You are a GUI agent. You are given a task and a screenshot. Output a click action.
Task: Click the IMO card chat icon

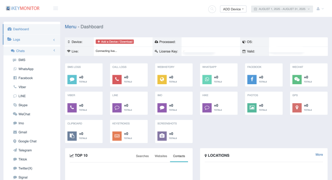click(162, 108)
